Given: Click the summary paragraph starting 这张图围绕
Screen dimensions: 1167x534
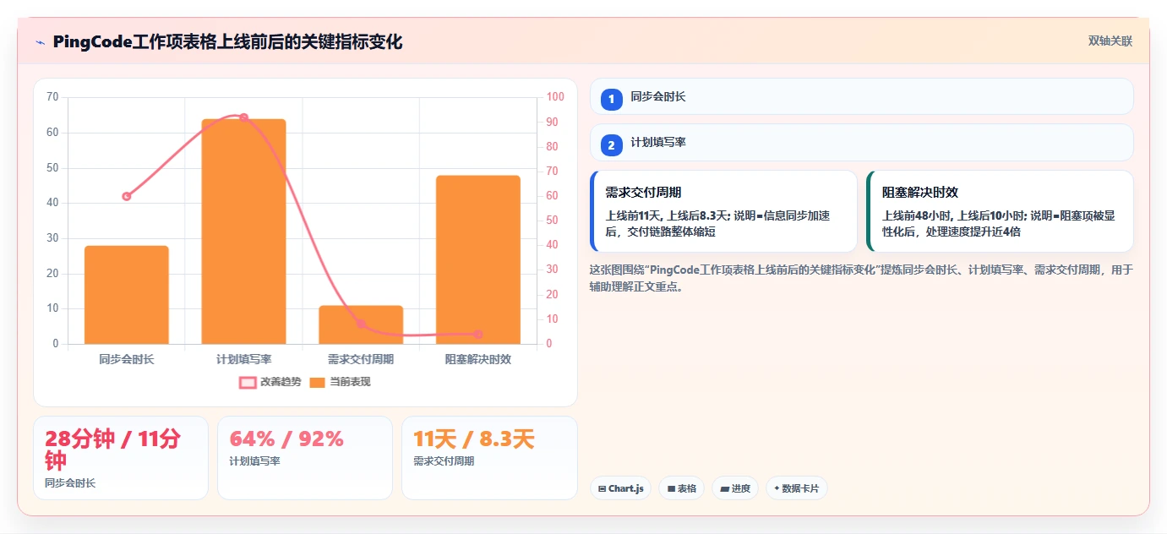Looking at the screenshot, I should (861, 278).
